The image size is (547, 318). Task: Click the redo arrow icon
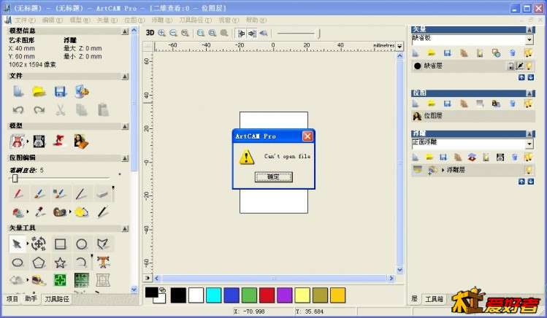[39, 110]
